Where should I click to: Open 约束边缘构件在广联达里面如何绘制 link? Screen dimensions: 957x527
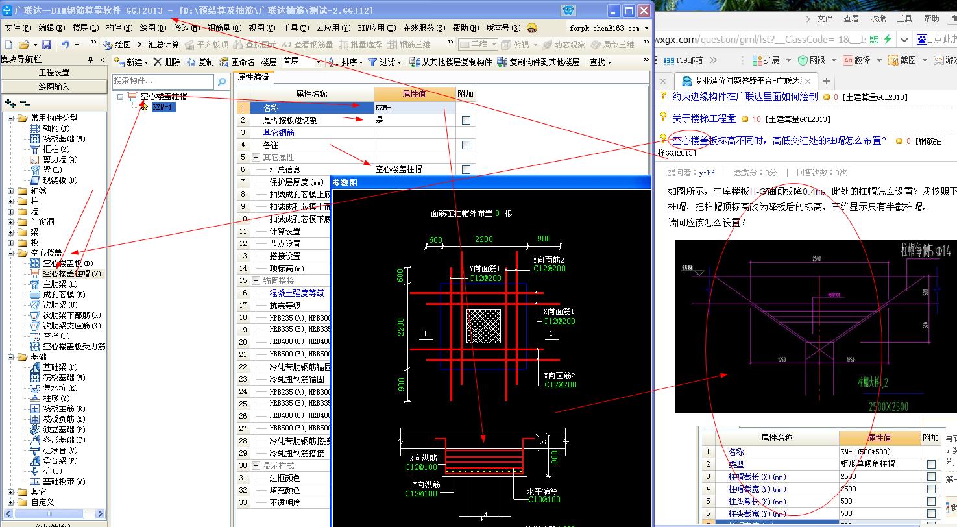click(745, 97)
